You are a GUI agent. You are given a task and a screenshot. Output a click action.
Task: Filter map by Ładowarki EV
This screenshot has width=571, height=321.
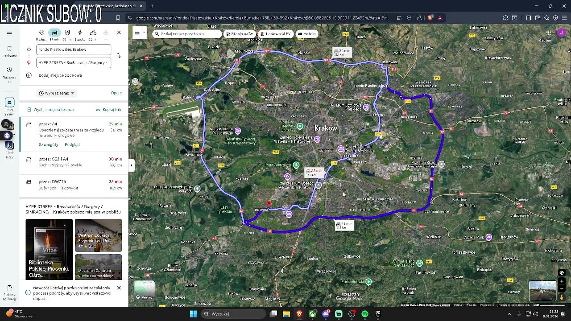(275, 34)
